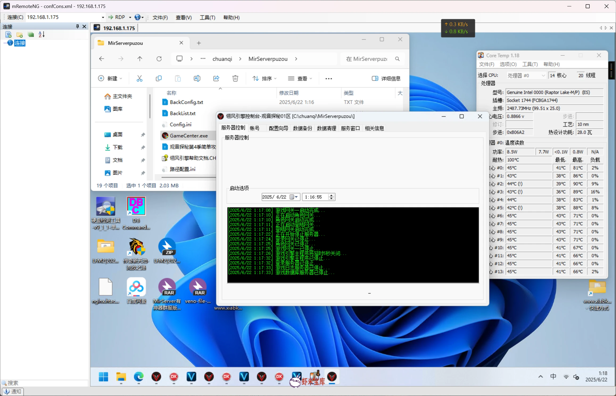Switch to 服务窗口 tab
This screenshot has width=616, height=396.
[x=350, y=128]
